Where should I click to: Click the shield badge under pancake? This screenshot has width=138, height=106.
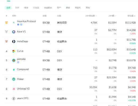pos(18,62)
